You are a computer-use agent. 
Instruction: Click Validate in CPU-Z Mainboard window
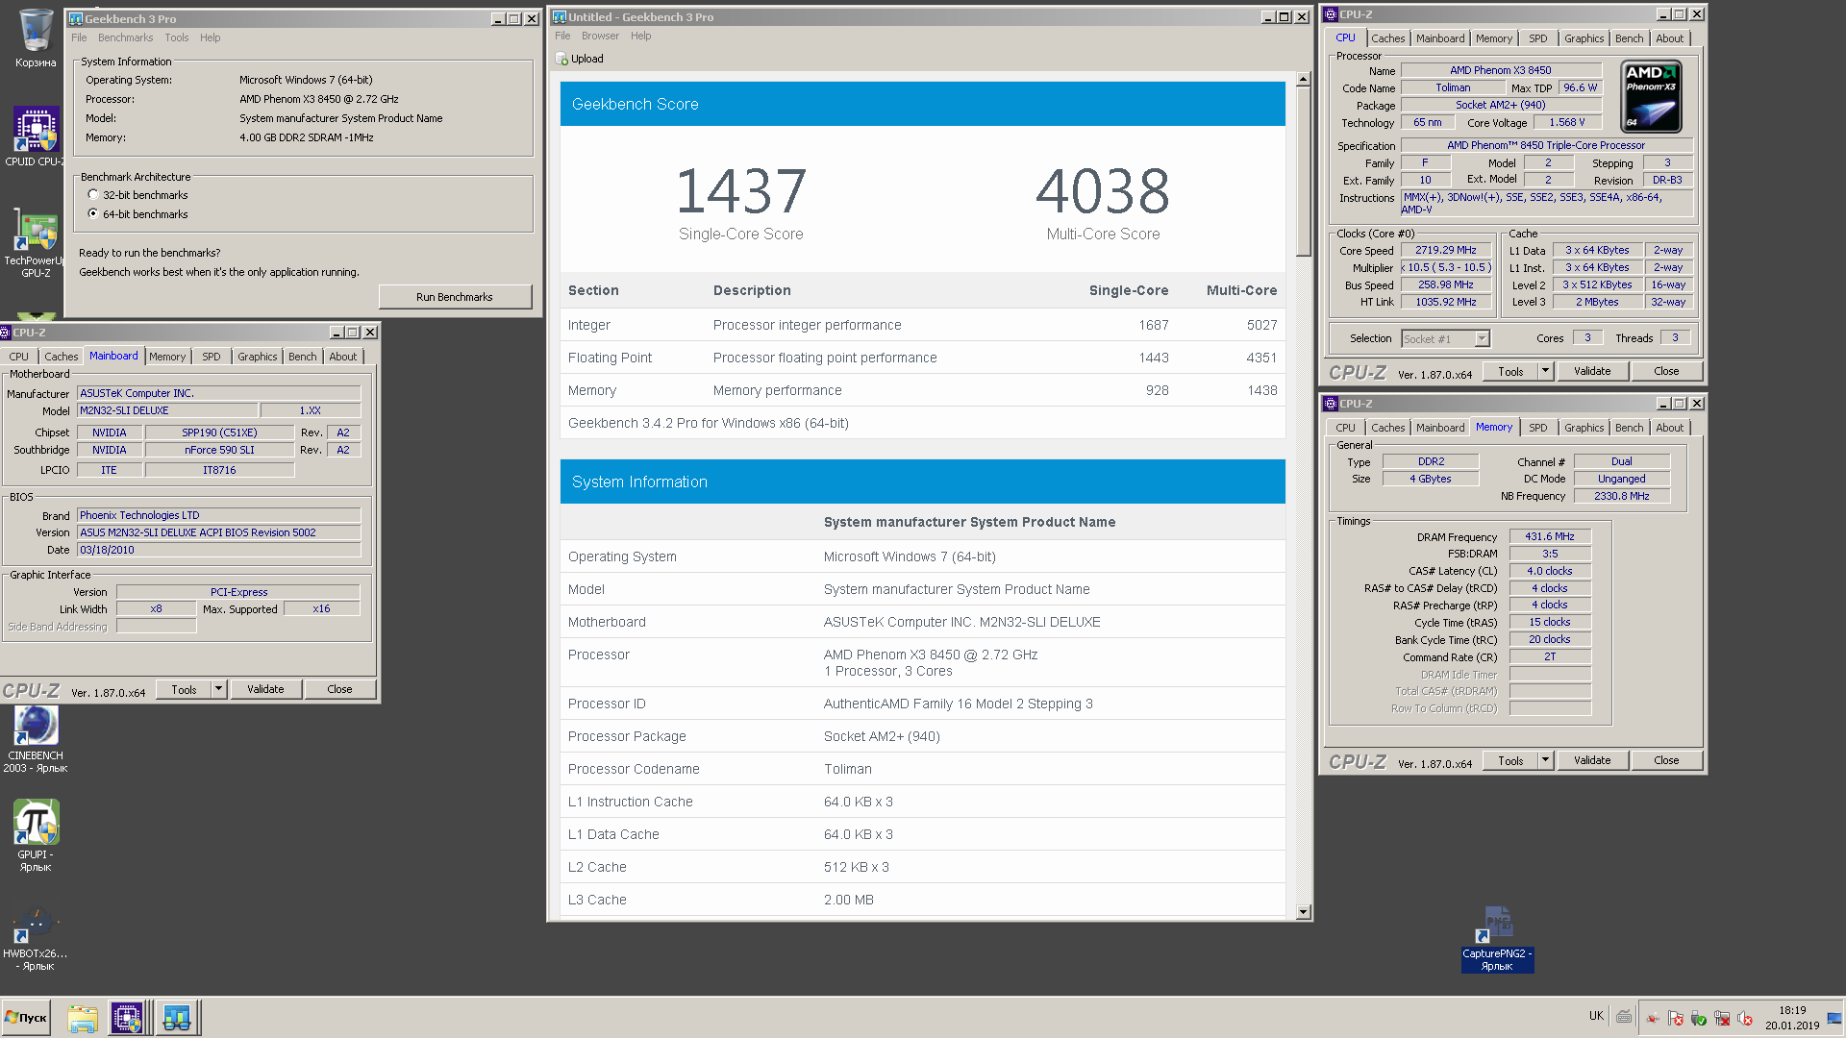(x=265, y=689)
